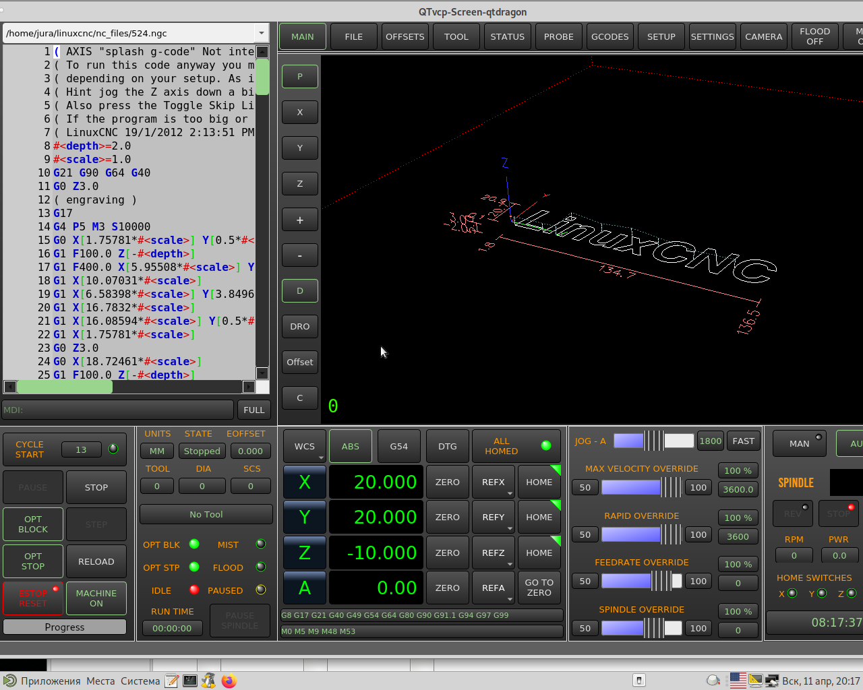Click the g-code vertical scrollbar thumb
863x690 pixels.
coord(263,77)
